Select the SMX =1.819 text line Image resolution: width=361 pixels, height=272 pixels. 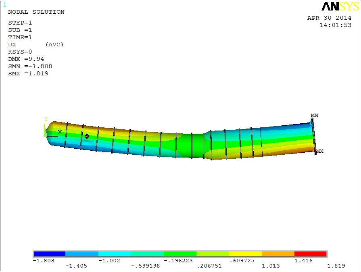pos(28,74)
